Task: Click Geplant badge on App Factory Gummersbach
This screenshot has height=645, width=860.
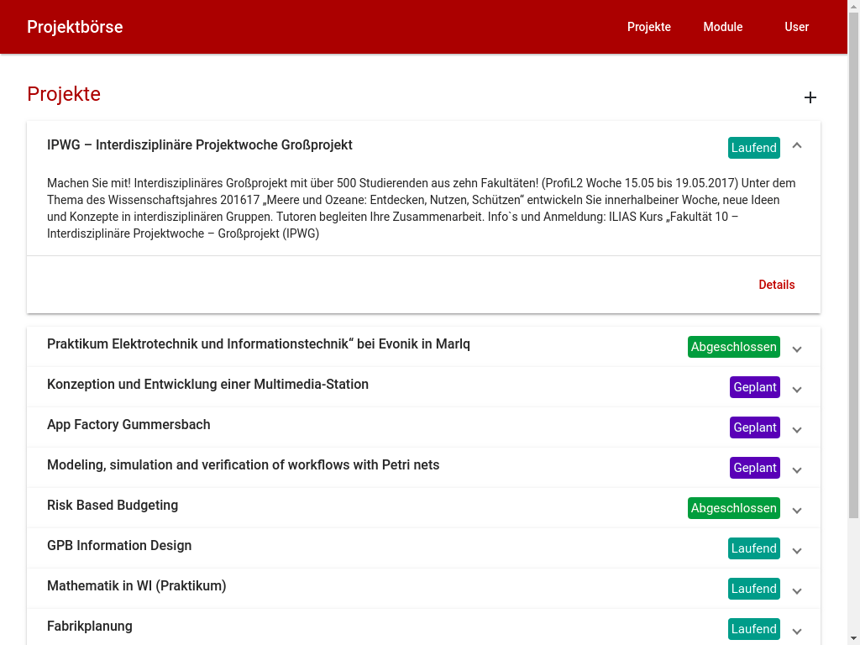Action: point(755,427)
